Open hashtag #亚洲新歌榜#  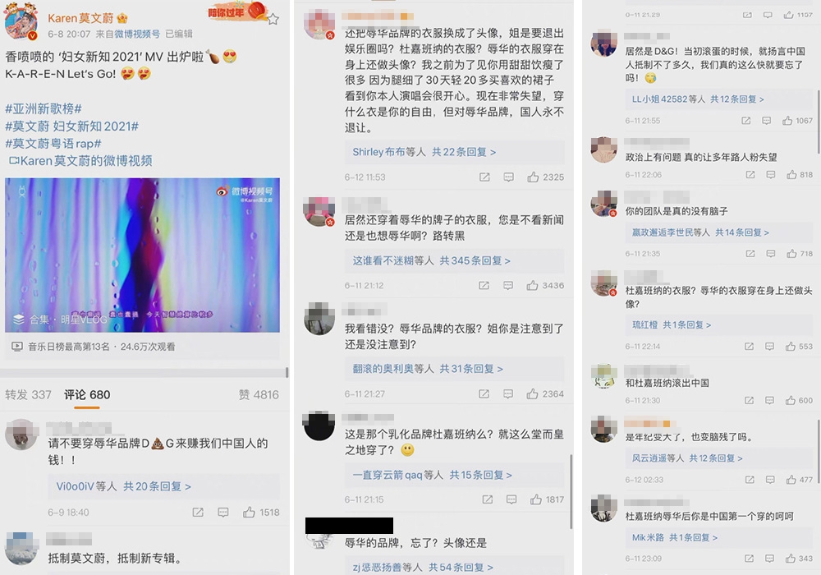pos(44,109)
